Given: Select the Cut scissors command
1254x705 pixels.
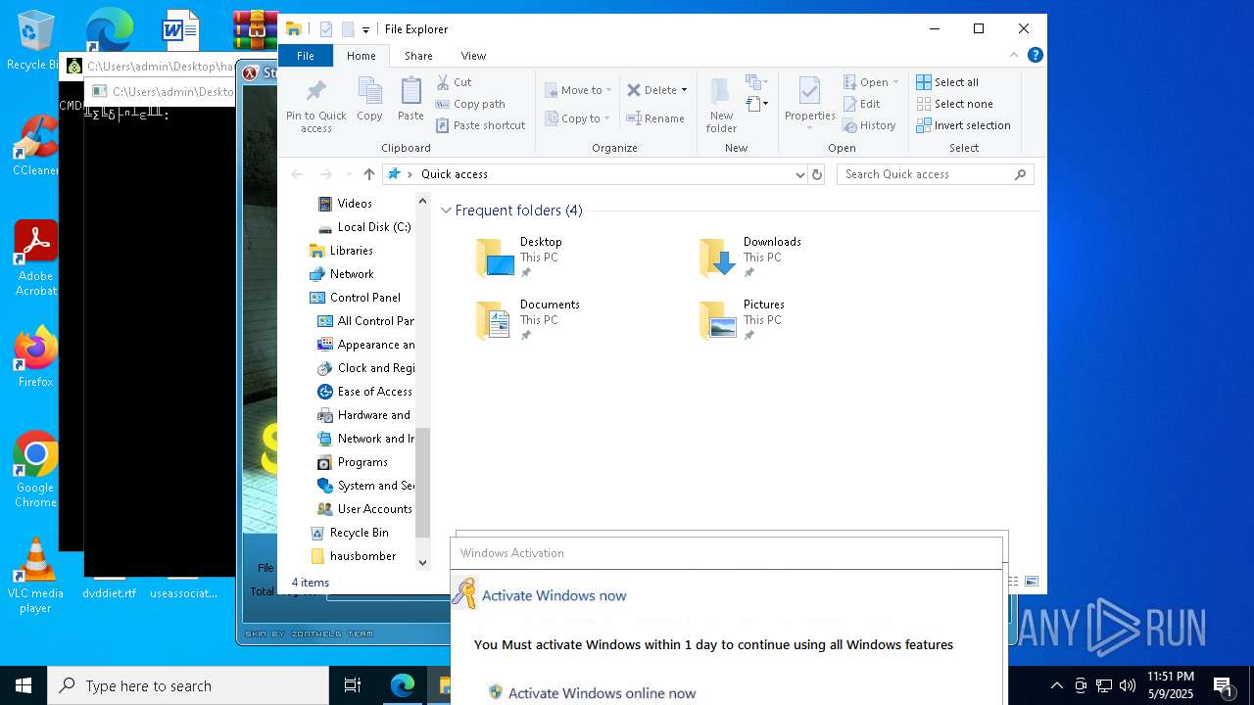Looking at the screenshot, I should coord(455,82).
